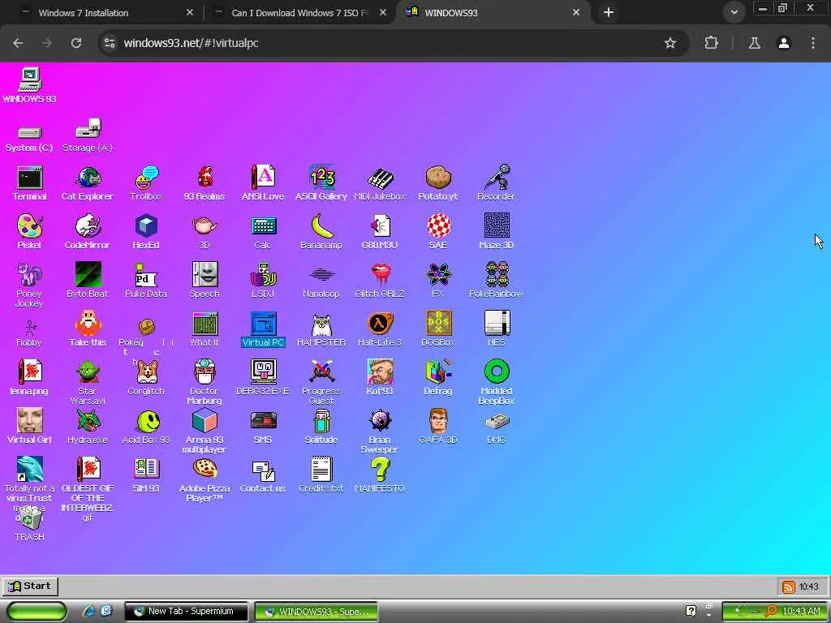The height and width of the screenshot is (623, 831).
Task: Launch the Byte Beat icon
Action: pos(88,280)
